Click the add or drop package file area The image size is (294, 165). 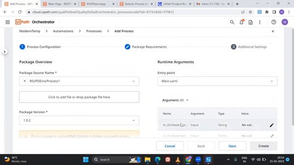79,97
